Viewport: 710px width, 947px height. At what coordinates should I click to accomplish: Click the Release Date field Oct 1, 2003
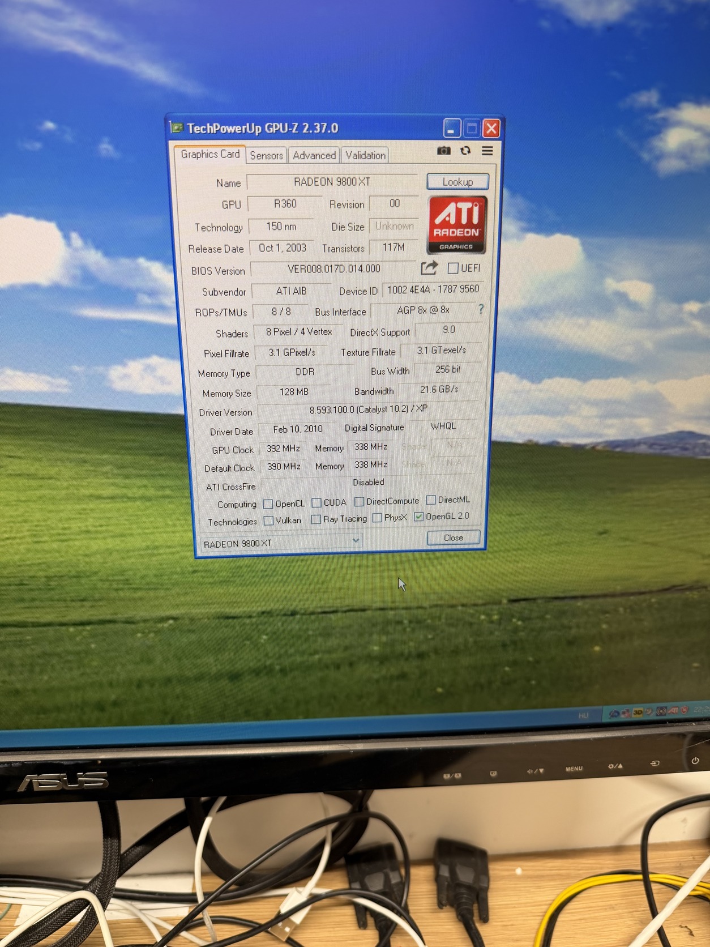(x=282, y=248)
